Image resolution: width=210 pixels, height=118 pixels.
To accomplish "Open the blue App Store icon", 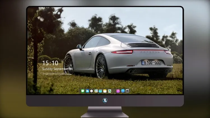I will (123, 91).
